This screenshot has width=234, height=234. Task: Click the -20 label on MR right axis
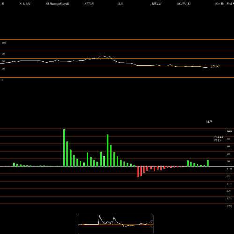click(228, 176)
